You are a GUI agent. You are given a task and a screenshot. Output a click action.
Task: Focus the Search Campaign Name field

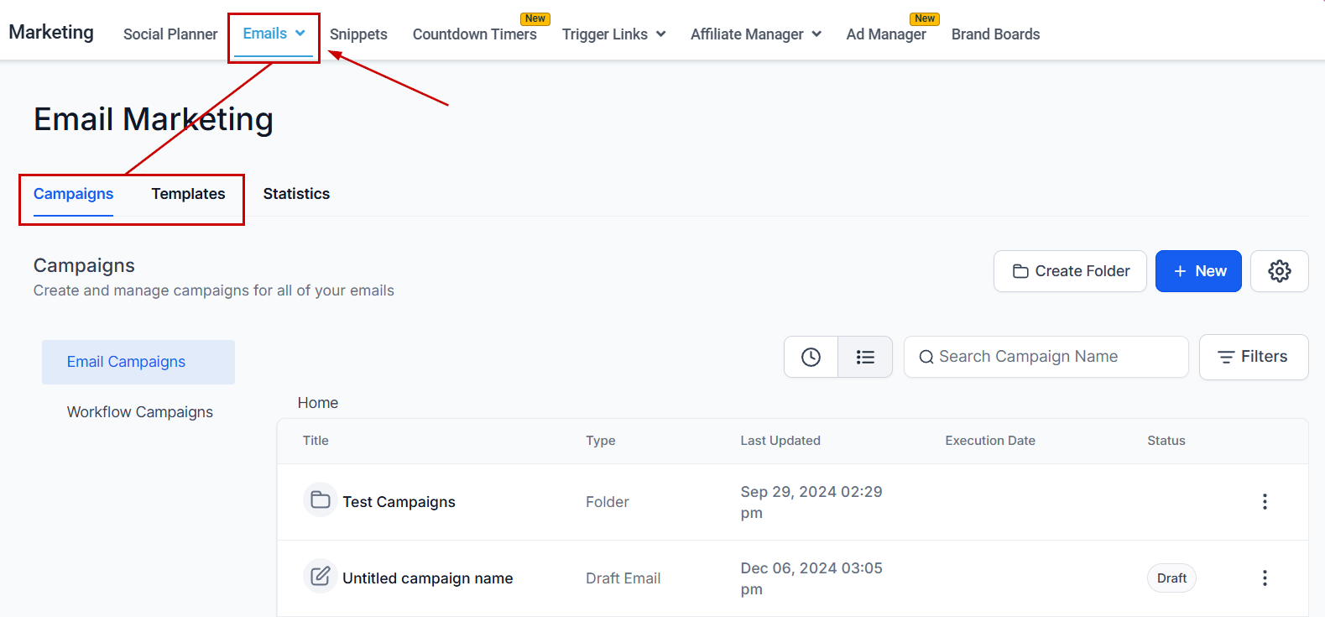[x=1045, y=357]
